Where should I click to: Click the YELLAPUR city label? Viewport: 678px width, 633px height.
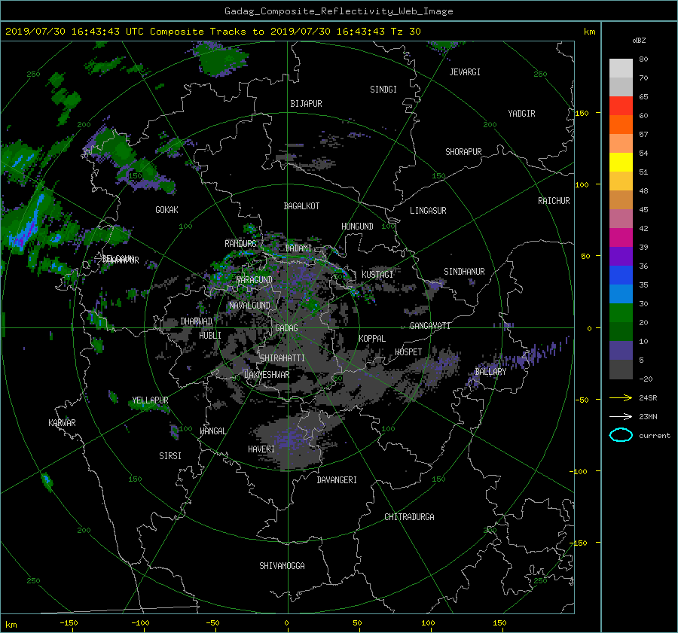pyautogui.click(x=150, y=400)
